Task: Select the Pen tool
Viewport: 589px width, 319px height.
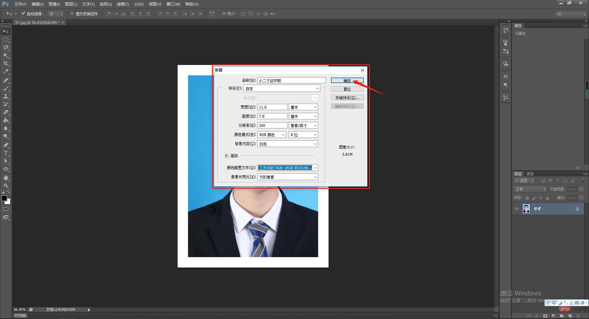Action: point(6,145)
